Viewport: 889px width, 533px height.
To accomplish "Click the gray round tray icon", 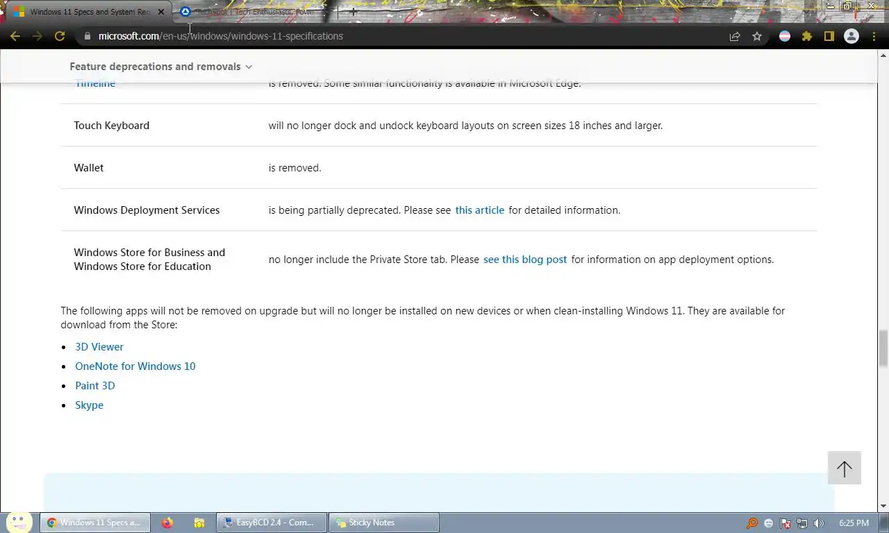I will pos(769,523).
